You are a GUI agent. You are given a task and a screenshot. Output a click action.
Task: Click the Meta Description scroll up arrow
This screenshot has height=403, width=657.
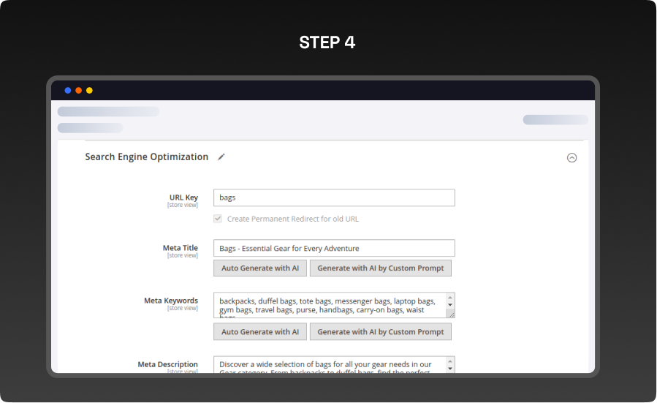point(450,361)
